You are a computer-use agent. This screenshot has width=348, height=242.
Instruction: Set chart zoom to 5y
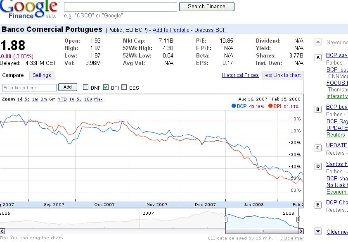point(79,99)
